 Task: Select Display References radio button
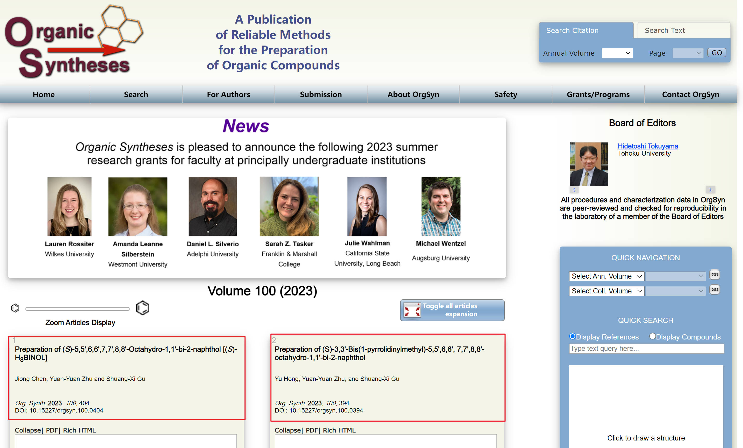[x=572, y=336]
